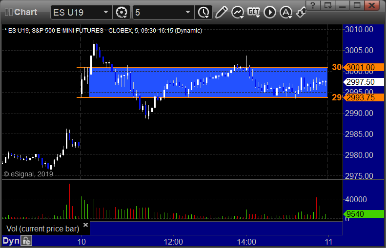Click the 14:00 time axis label
This screenshot has height=248, width=386.
coord(246,242)
